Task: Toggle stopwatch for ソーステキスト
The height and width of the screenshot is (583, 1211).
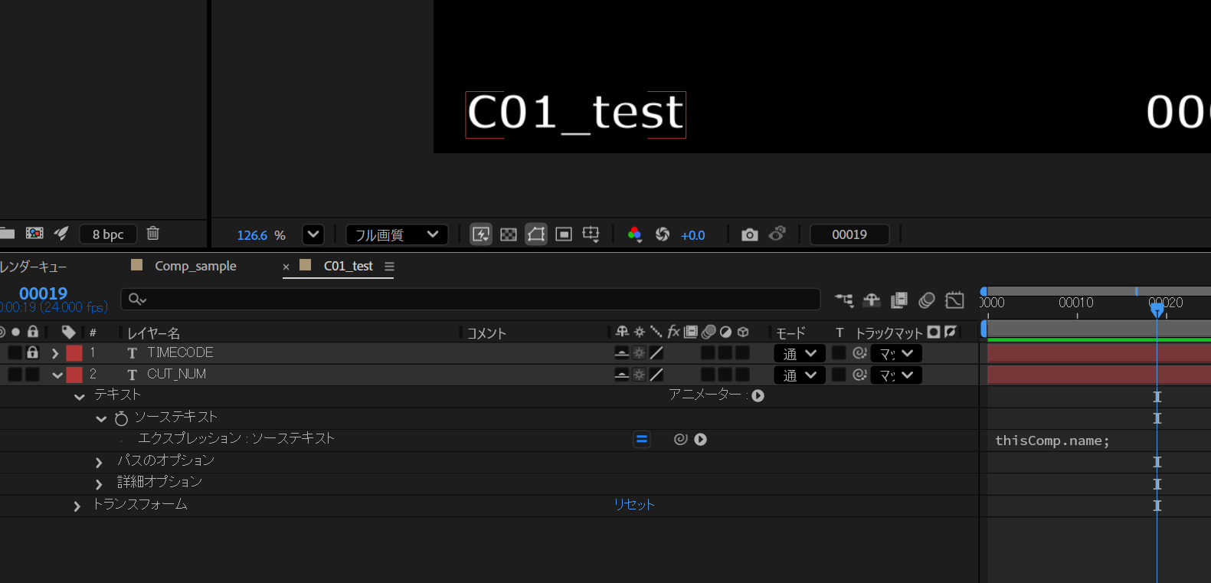Action: coord(121,418)
